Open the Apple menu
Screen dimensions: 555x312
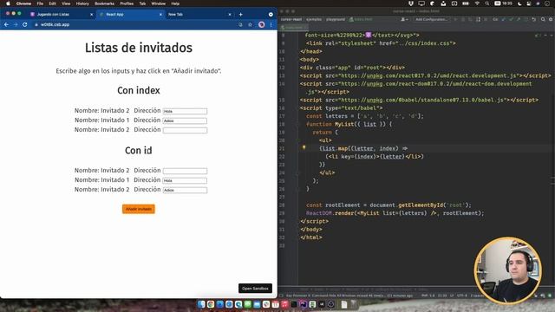(x=8, y=3)
